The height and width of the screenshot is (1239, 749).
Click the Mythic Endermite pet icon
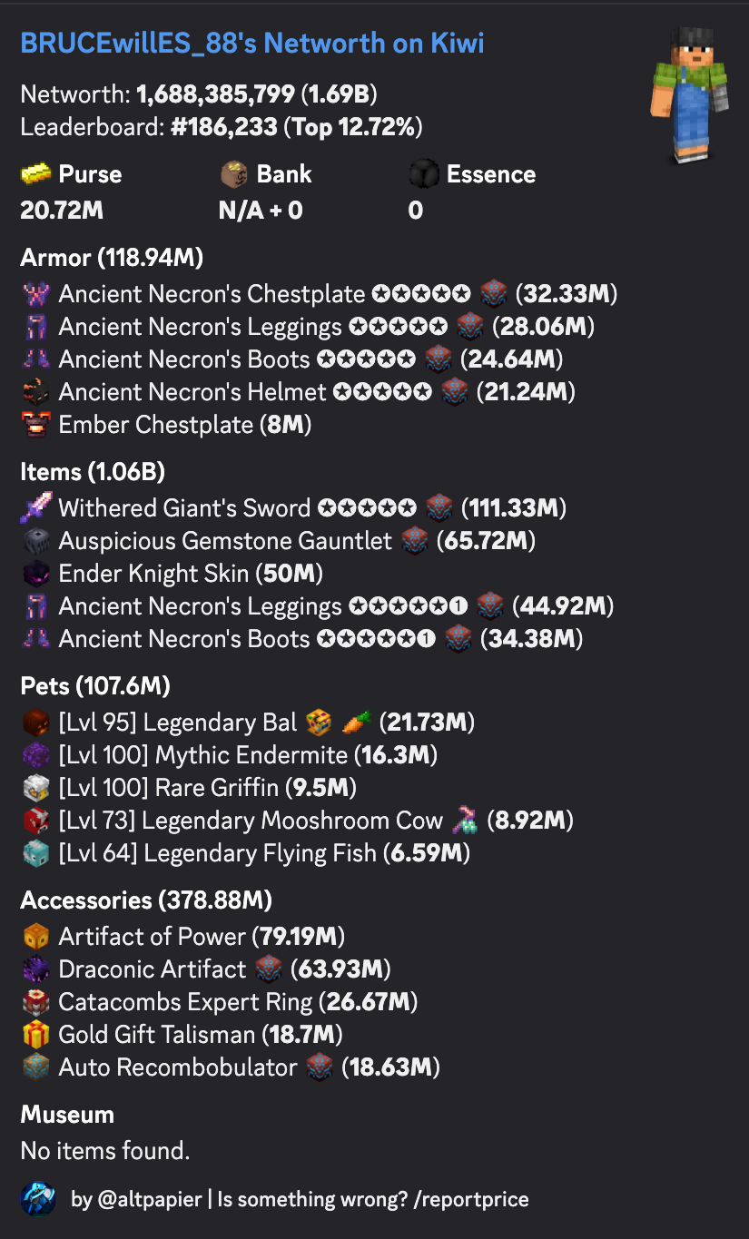[35, 755]
